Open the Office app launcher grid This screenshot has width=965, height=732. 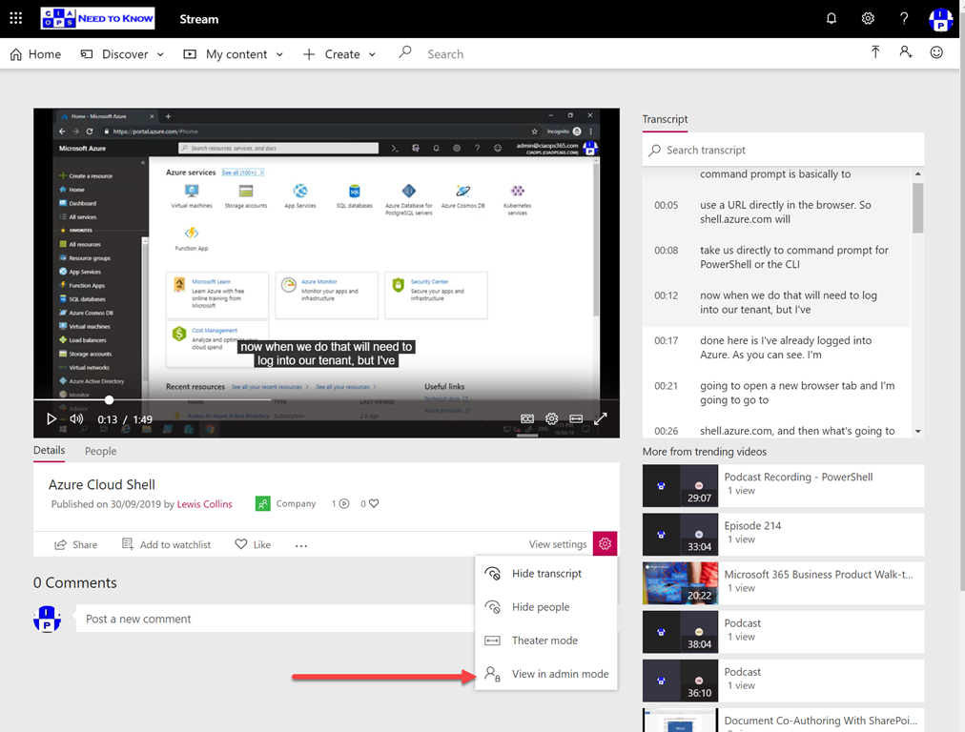(15, 18)
